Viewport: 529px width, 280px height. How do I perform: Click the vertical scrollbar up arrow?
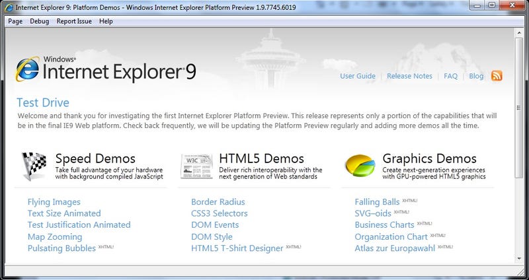pyautogui.click(x=519, y=34)
